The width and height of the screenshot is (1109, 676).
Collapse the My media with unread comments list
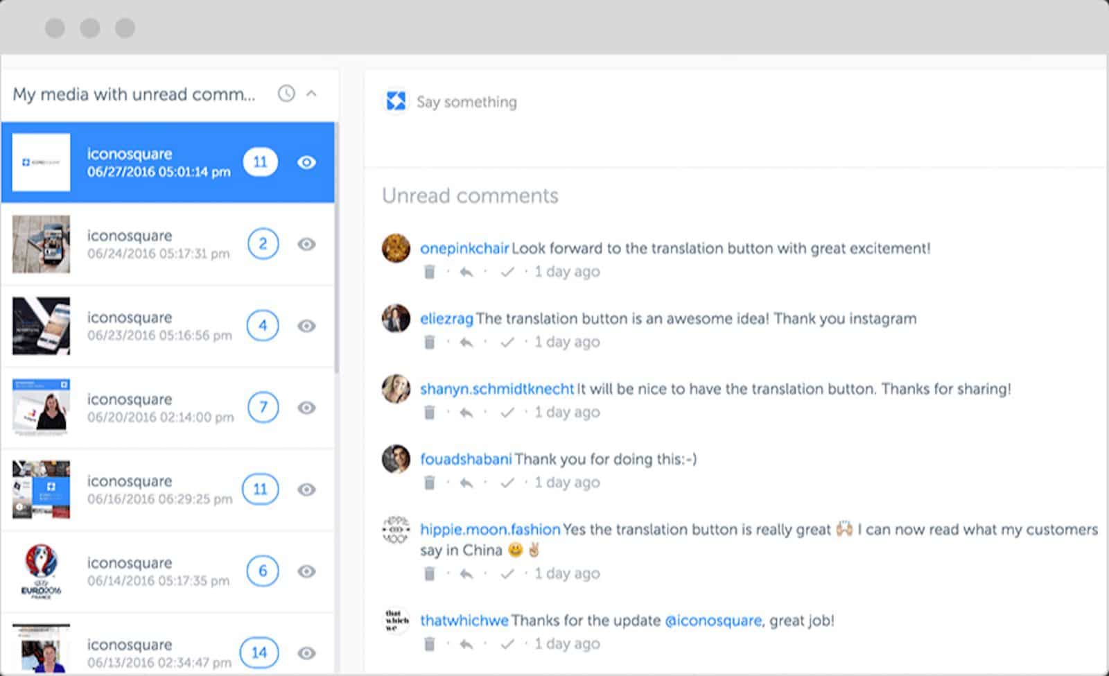312,94
